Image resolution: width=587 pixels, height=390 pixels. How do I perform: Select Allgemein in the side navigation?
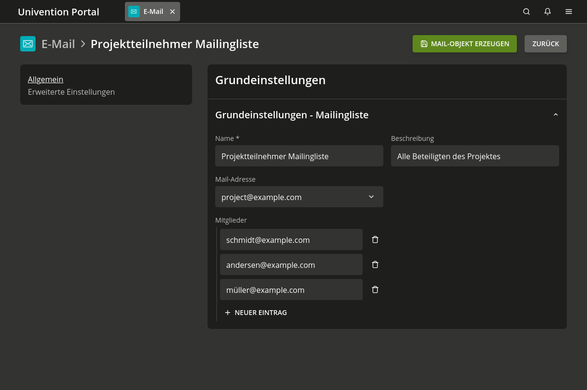tap(46, 79)
